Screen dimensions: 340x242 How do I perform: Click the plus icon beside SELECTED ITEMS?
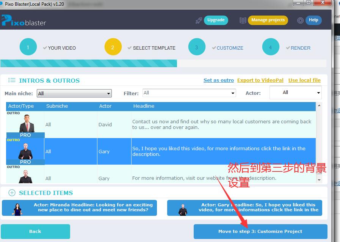click(x=12, y=193)
